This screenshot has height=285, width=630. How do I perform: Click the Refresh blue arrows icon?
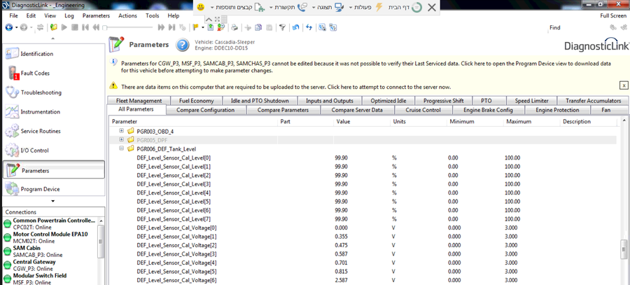(309, 27)
